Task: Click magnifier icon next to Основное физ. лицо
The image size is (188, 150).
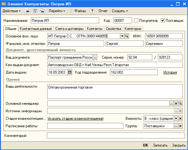Action: 126,36
